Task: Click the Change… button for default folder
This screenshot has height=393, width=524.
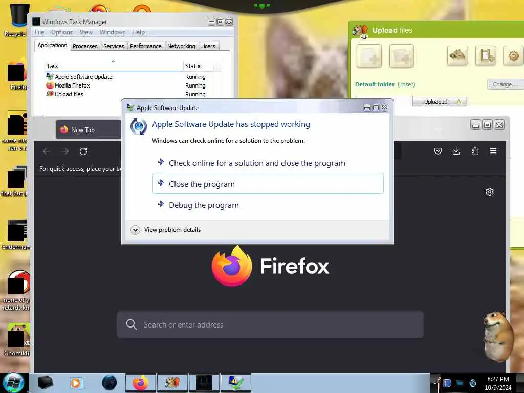Action: pos(505,84)
